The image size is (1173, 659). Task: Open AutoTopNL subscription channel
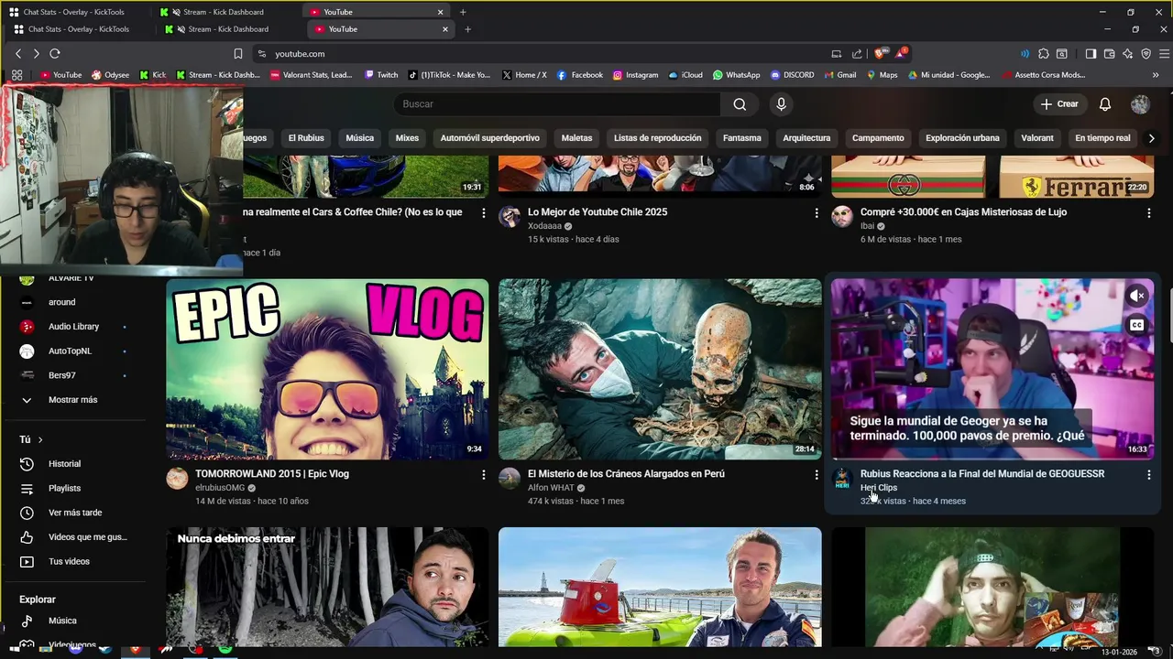coord(70,351)
